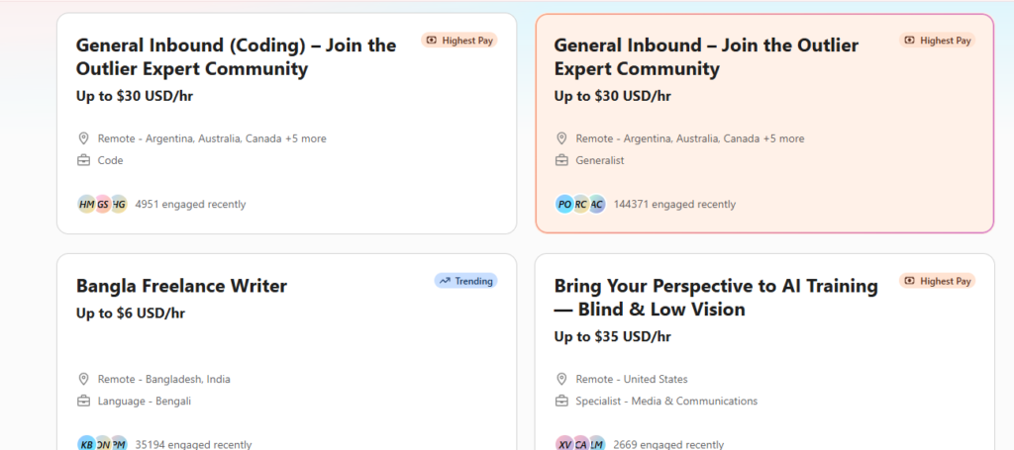Click 'Up to $35 USD/hr' text

coord(612,337)
